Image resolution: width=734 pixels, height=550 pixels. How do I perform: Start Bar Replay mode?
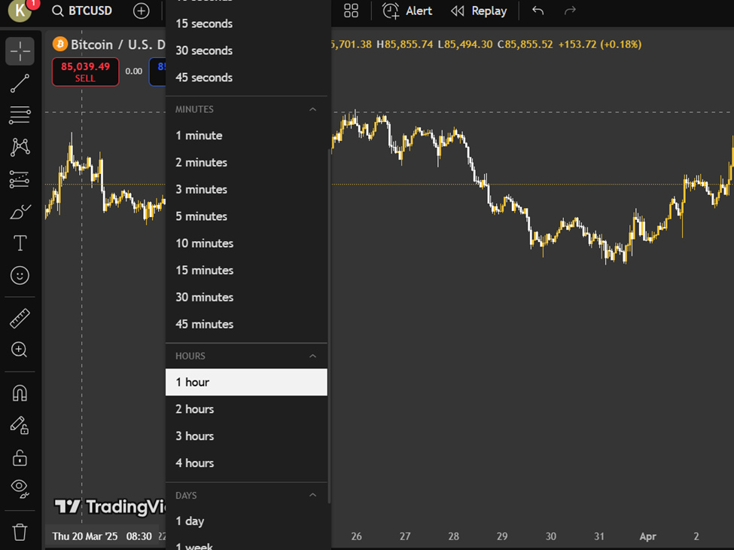tap(479, 11)
